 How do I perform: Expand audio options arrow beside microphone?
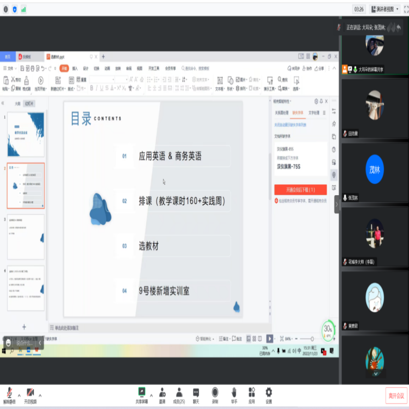(19, 394)
